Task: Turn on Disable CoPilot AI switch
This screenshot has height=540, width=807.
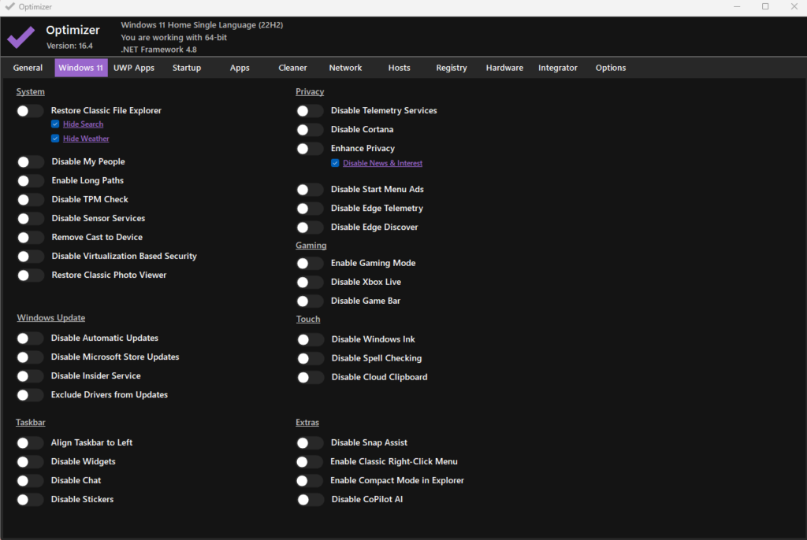Action: pyautogui.click(x=310, y=500)
